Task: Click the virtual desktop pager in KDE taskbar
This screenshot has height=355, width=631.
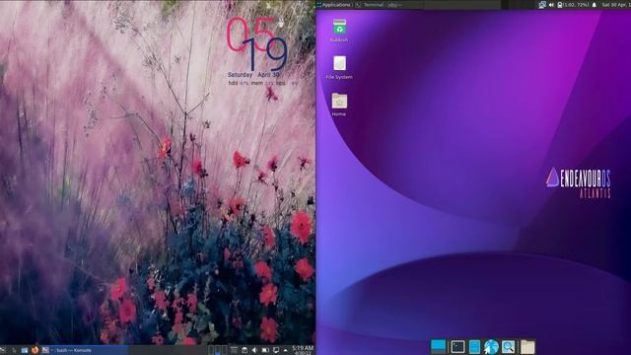Action: click(x=217, y=350)
